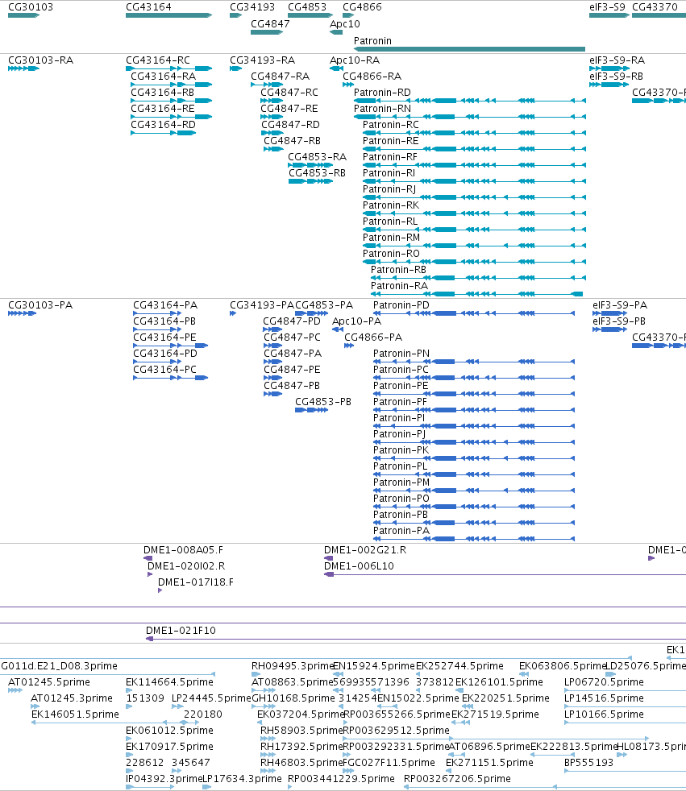Click the Patronin-RD transcript label
Viewport: 686px width, 791px height.
(x=382, y=93)
